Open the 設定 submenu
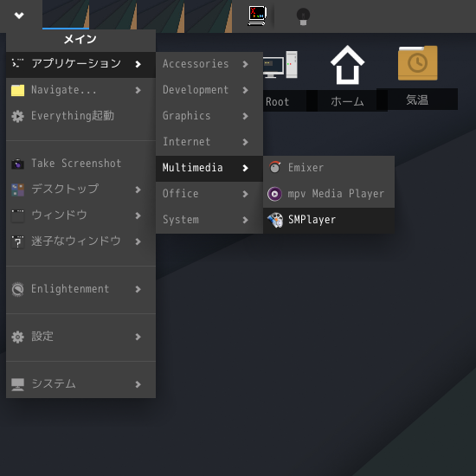 pyautogui.click(x=80, y=337)
